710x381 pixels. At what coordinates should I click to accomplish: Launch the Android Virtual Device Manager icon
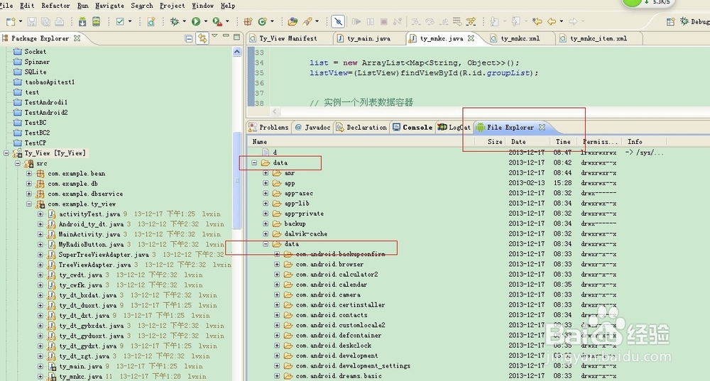[x=95, y=22]
